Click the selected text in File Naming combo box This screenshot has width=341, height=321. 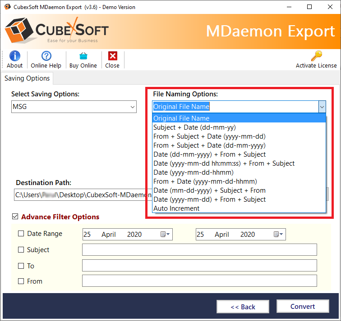pos(181,107)
